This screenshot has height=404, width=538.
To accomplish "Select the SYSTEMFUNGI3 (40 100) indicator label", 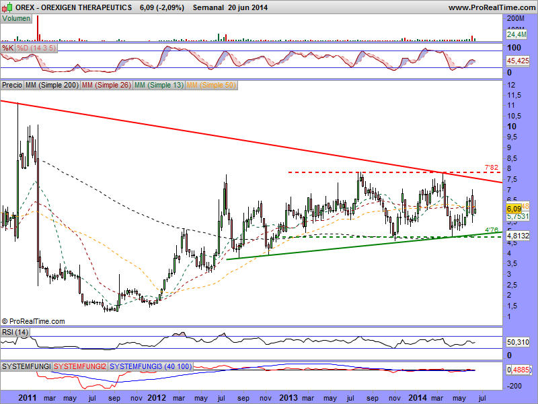I will click(150, 366).
